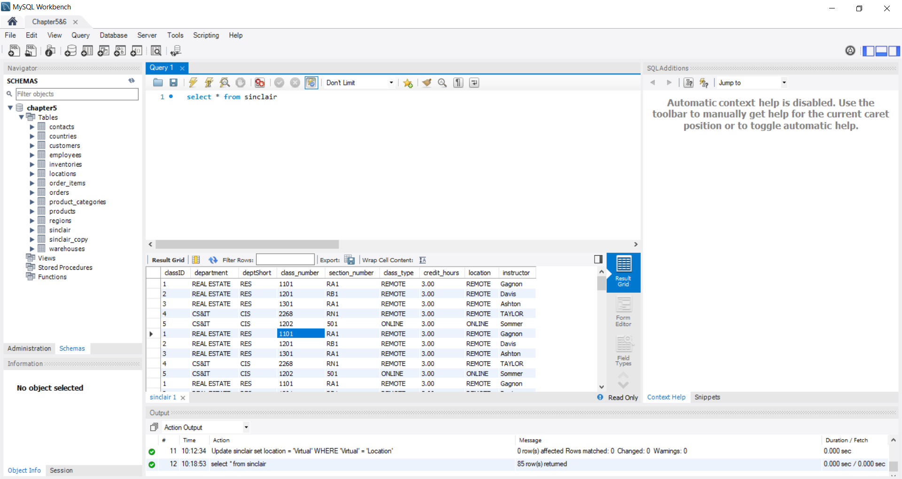The image size is (902, 479).
Task: Click the Filter Rows input field
Action: pos(285,260)
